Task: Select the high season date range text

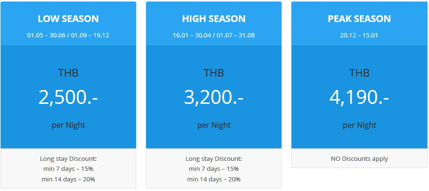Action: [x=214, y=35]
